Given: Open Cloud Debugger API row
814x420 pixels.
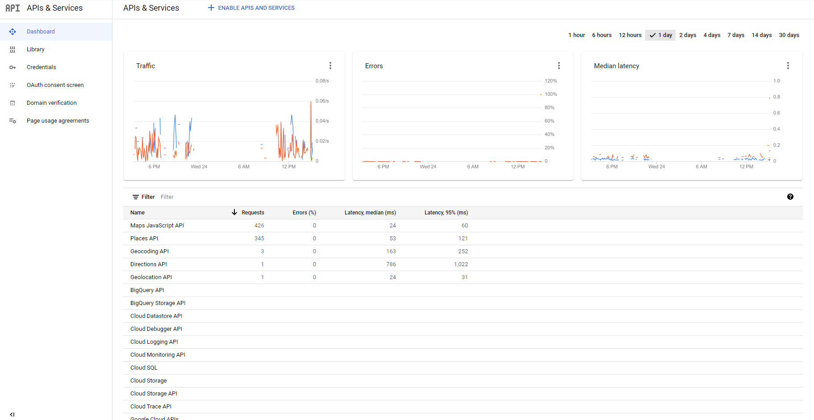Looking at the screenshot, I should (463, 329).
